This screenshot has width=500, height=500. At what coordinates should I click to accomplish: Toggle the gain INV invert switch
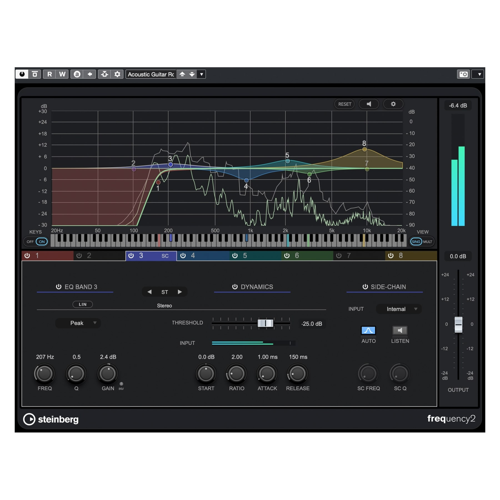121,384
